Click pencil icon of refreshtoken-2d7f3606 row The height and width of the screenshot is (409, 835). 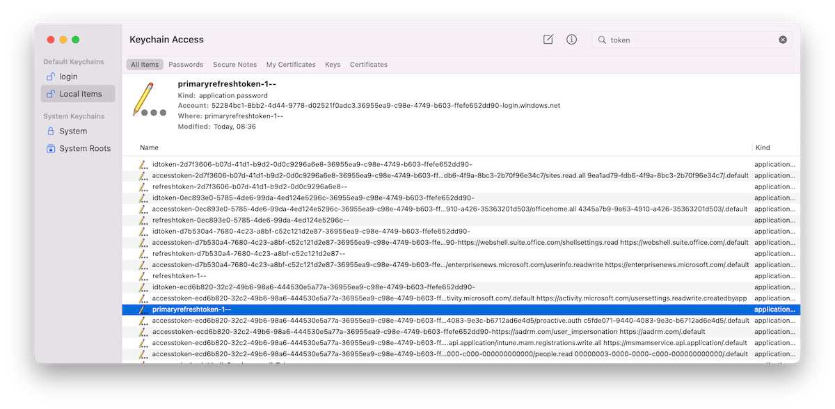143,186
